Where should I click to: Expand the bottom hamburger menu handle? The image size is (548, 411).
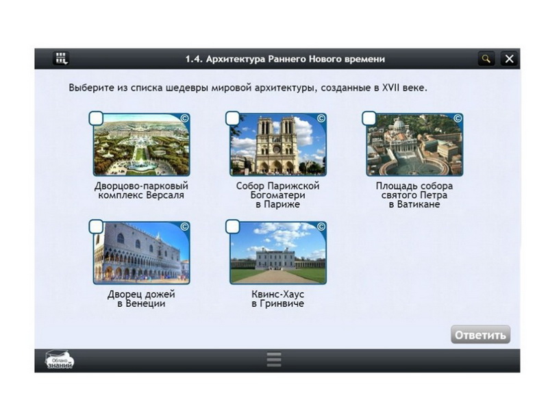coord(274,360)
